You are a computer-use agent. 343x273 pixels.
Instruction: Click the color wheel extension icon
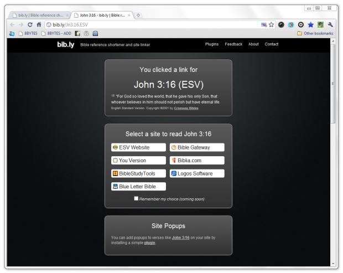pos(281,25)
